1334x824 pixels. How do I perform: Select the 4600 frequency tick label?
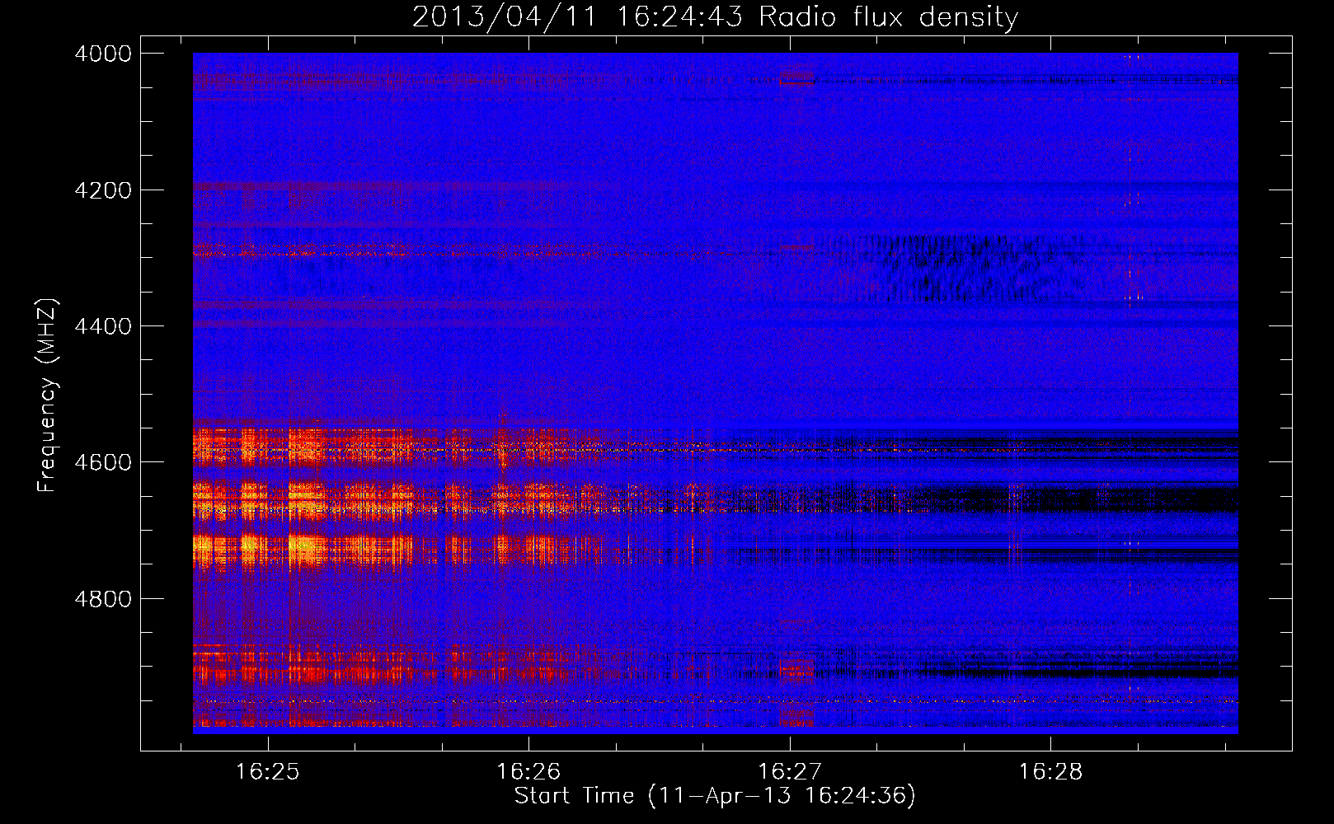pos(103,462)
